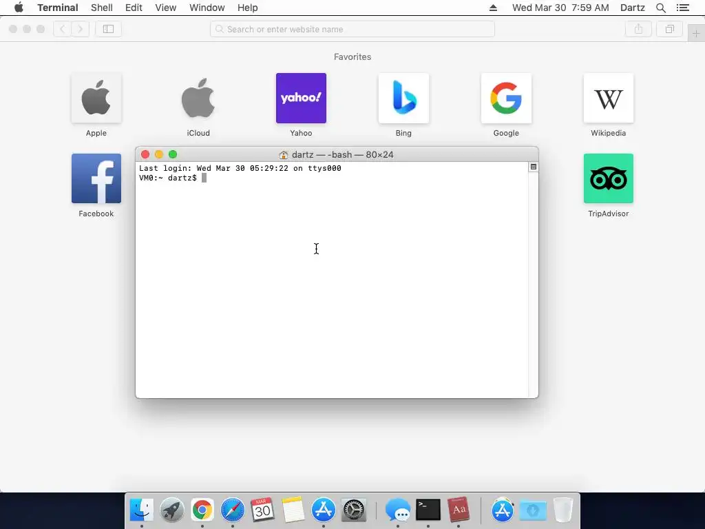Open the Wikipedia favorite in Safari
Image resolution: width=705 pixels, height=529 pixels.
coord(609,98)
